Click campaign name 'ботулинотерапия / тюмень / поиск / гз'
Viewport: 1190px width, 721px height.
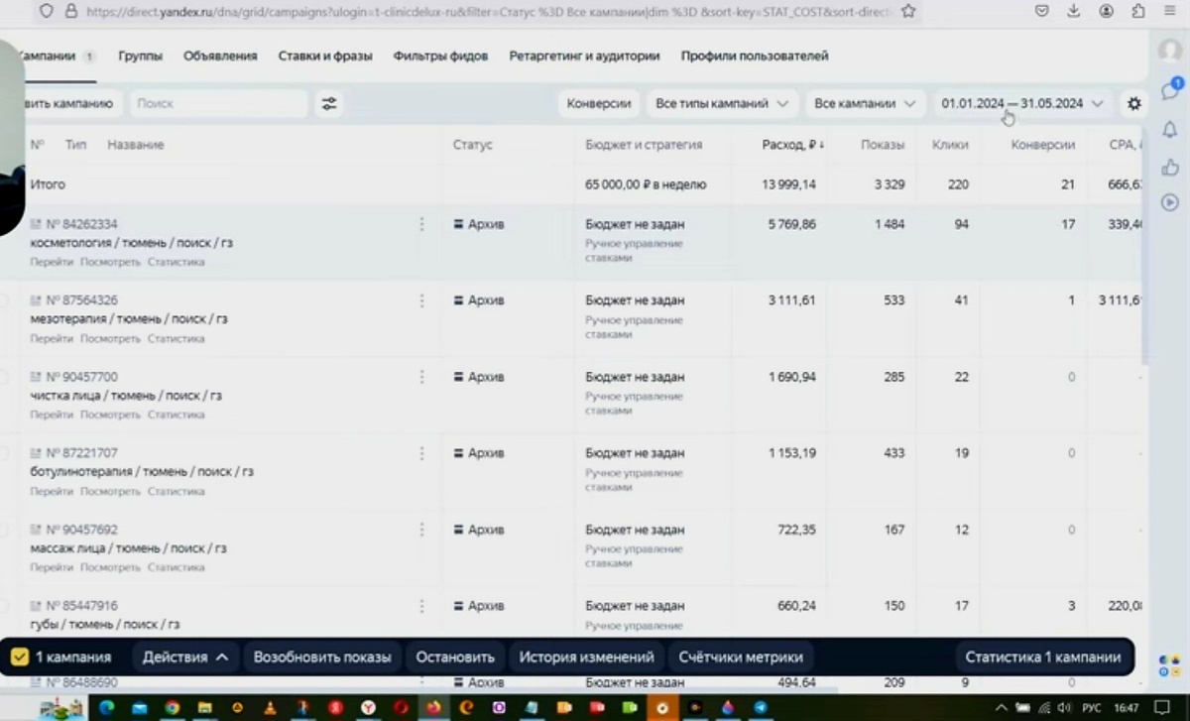point(142,472)
